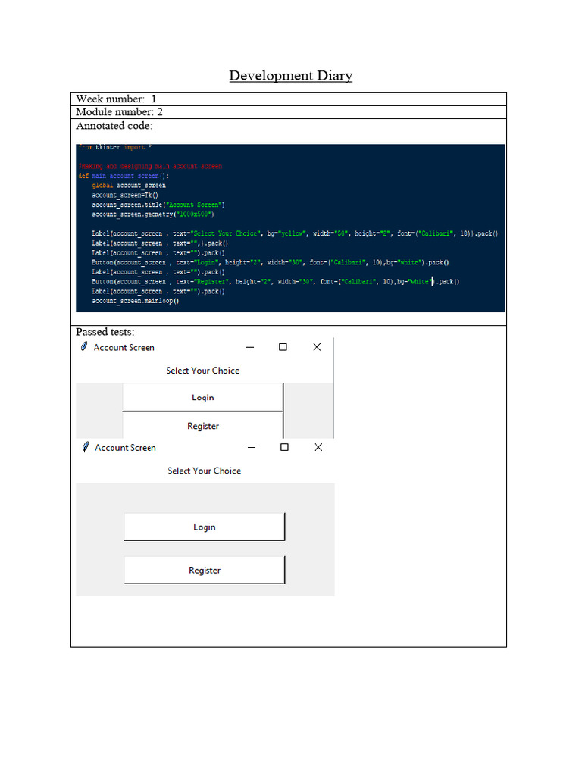This screenshot has height=776, width=582.
Task: Click the Button code line with text="Register"
Action: pos(276,282)
